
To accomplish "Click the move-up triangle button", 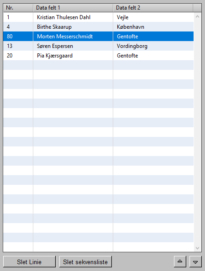I will [180, 262].
